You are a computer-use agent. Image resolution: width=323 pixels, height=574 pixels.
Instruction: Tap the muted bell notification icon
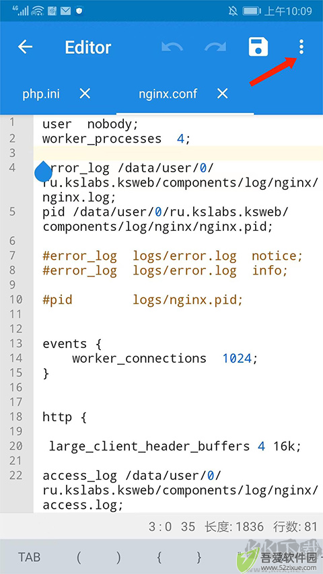(x=233, y=11)
